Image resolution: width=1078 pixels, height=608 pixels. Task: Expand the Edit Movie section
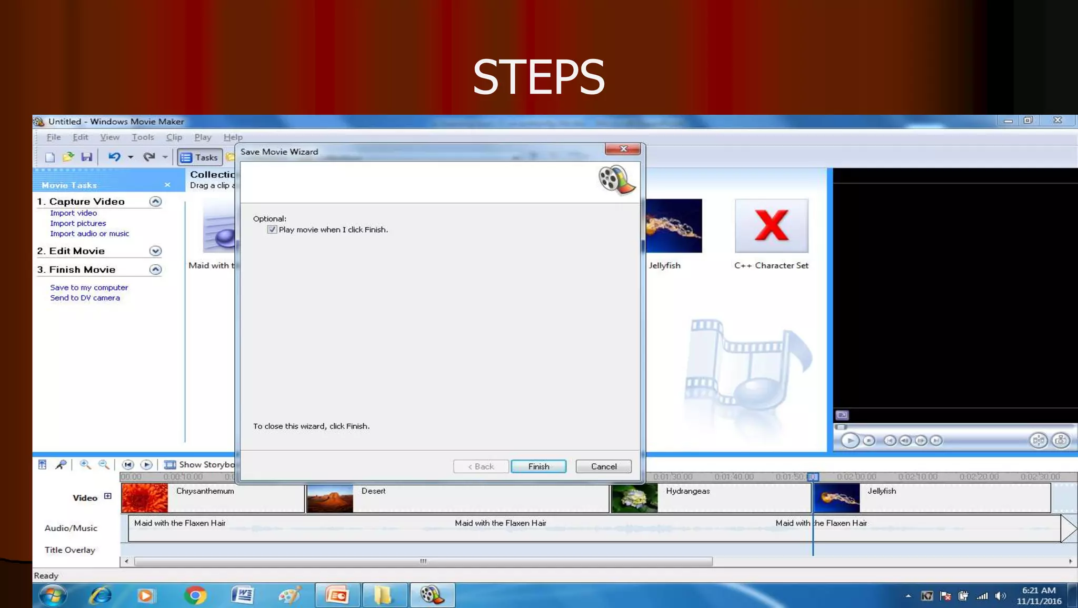pos(155,251)
